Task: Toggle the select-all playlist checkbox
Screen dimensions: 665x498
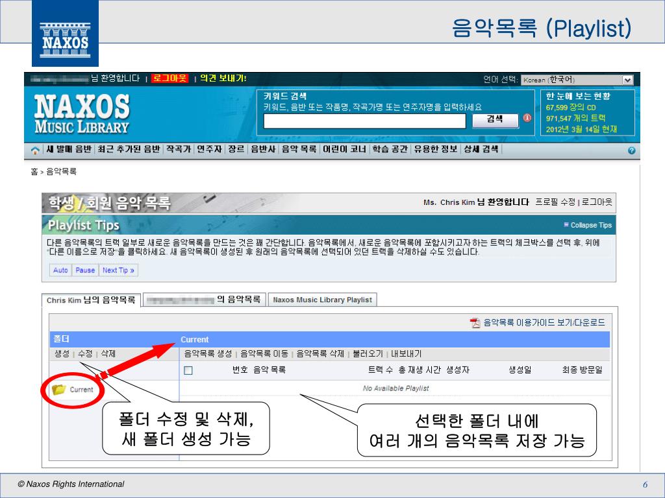Action: point(188,370)
